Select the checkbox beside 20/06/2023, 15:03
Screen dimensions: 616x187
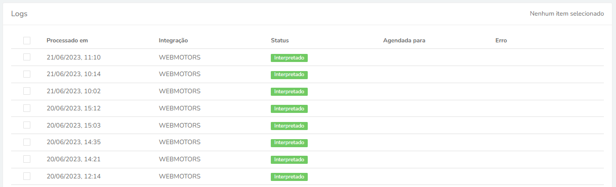point(27,125)
